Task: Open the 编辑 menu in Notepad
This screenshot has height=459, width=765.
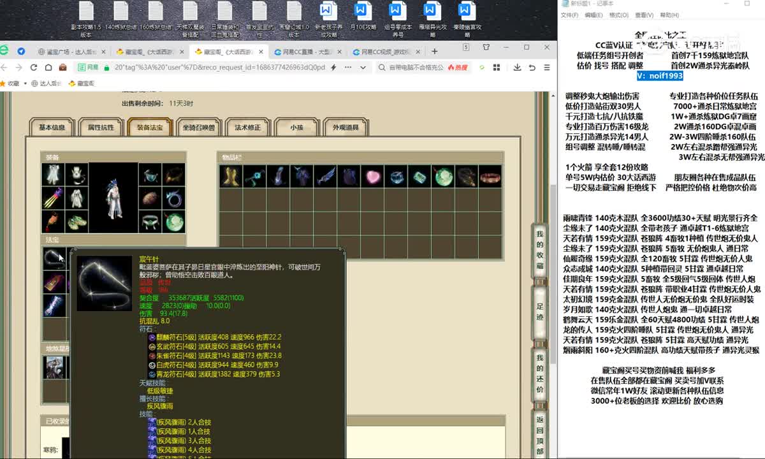Action: pos(594,15)
